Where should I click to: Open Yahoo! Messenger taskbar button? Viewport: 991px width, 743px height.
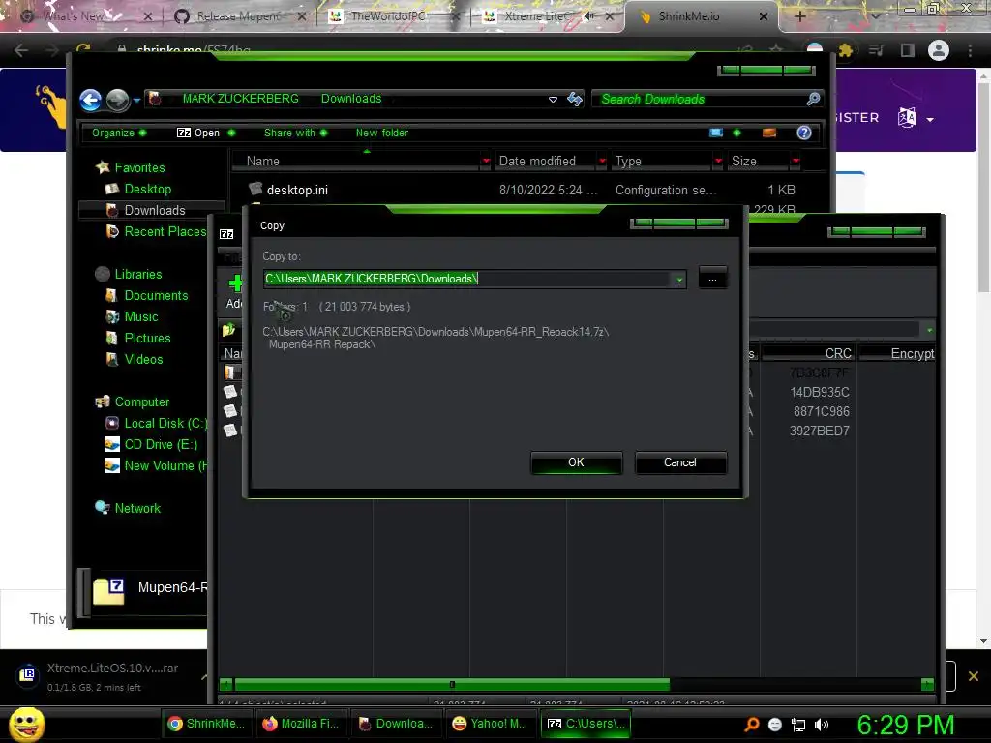point(491,724)
